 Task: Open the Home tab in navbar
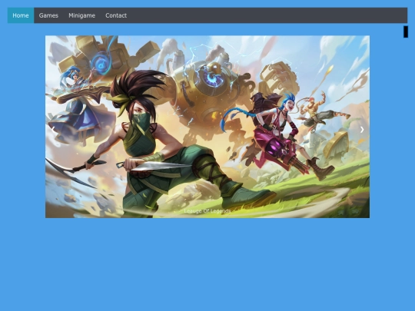(21, 15)
